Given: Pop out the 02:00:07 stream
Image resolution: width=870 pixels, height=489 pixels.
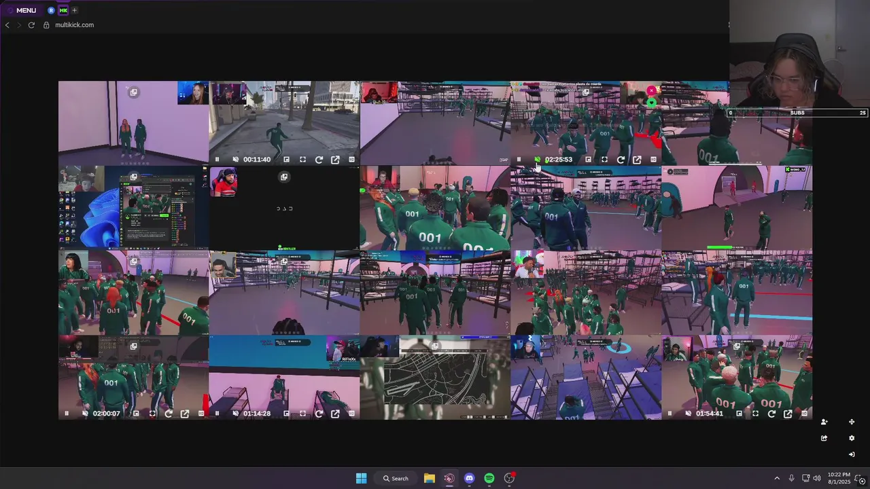Looking at the screenshot, I should 185,414.
